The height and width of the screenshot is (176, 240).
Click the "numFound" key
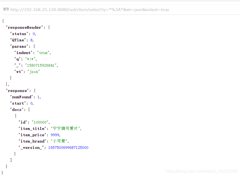click(x=21, y=97)
